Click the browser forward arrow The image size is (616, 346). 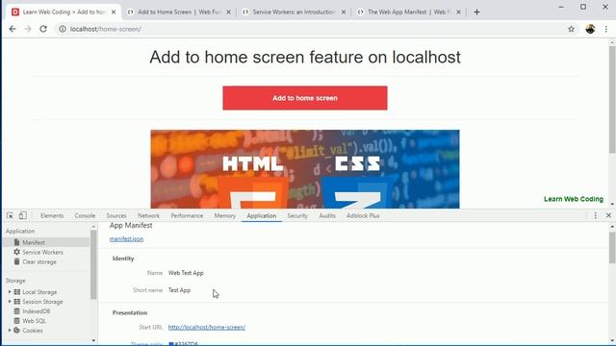coord(28,29)
